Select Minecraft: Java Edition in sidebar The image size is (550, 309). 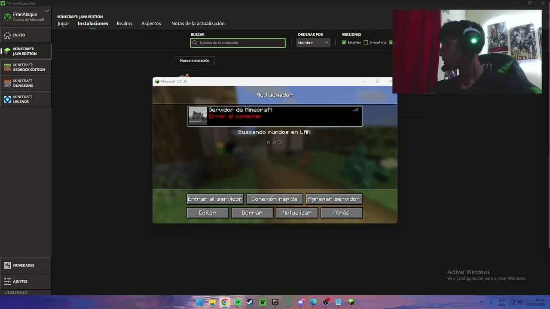(26, 51)
